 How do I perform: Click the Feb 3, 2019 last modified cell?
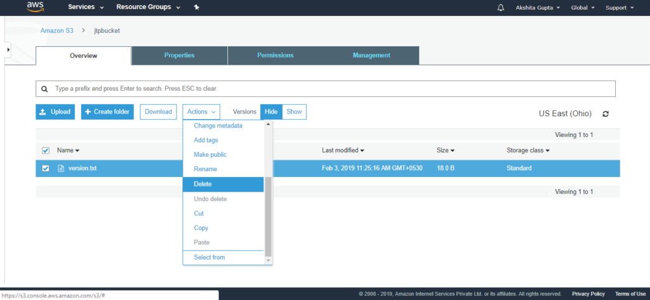(x=372, y=168)
